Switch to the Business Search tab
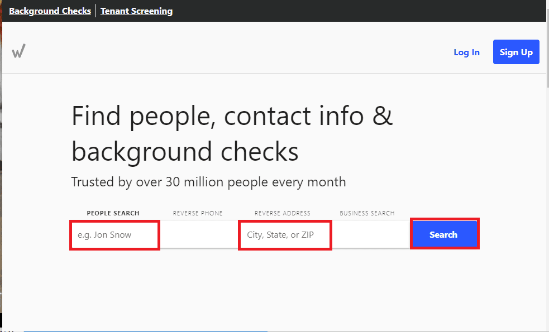549x332 pixels. [367, 213]
